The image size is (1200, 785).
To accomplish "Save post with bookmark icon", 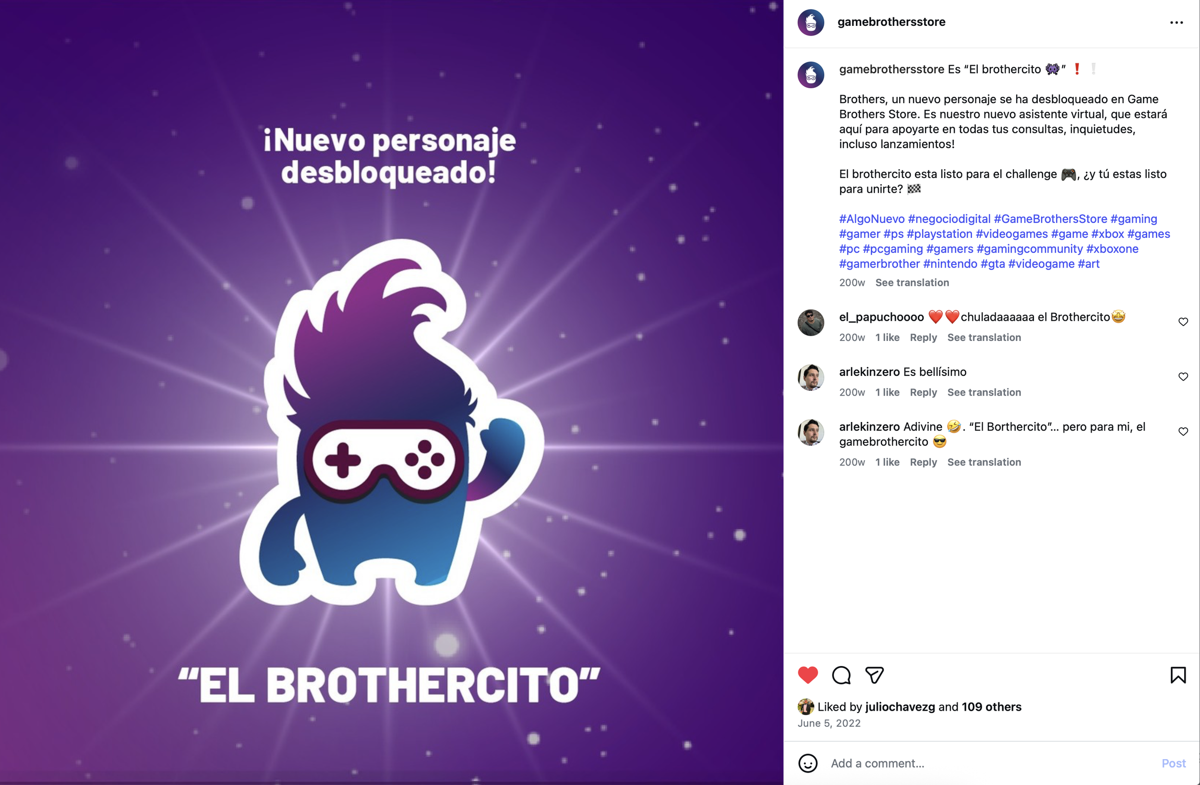I will pyautogui.click(x=1178, y=675).
